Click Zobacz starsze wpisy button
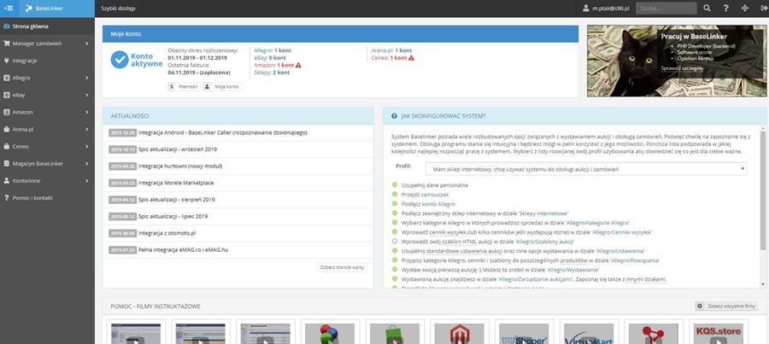Viewport: 769px width, 344px height. coord(343,267)
